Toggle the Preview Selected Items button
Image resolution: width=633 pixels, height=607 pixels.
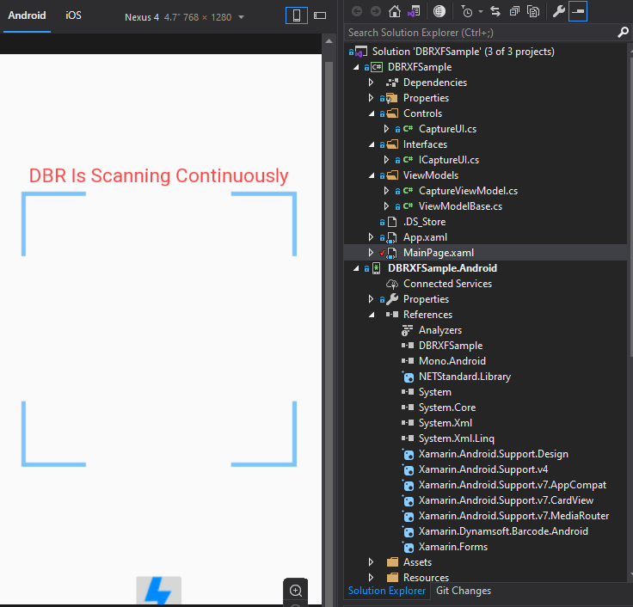tap(578, 11)
